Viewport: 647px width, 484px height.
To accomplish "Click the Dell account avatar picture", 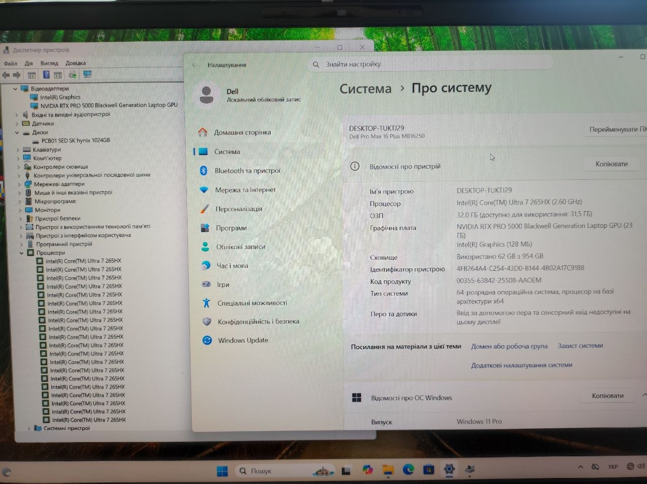I will 206,94.
